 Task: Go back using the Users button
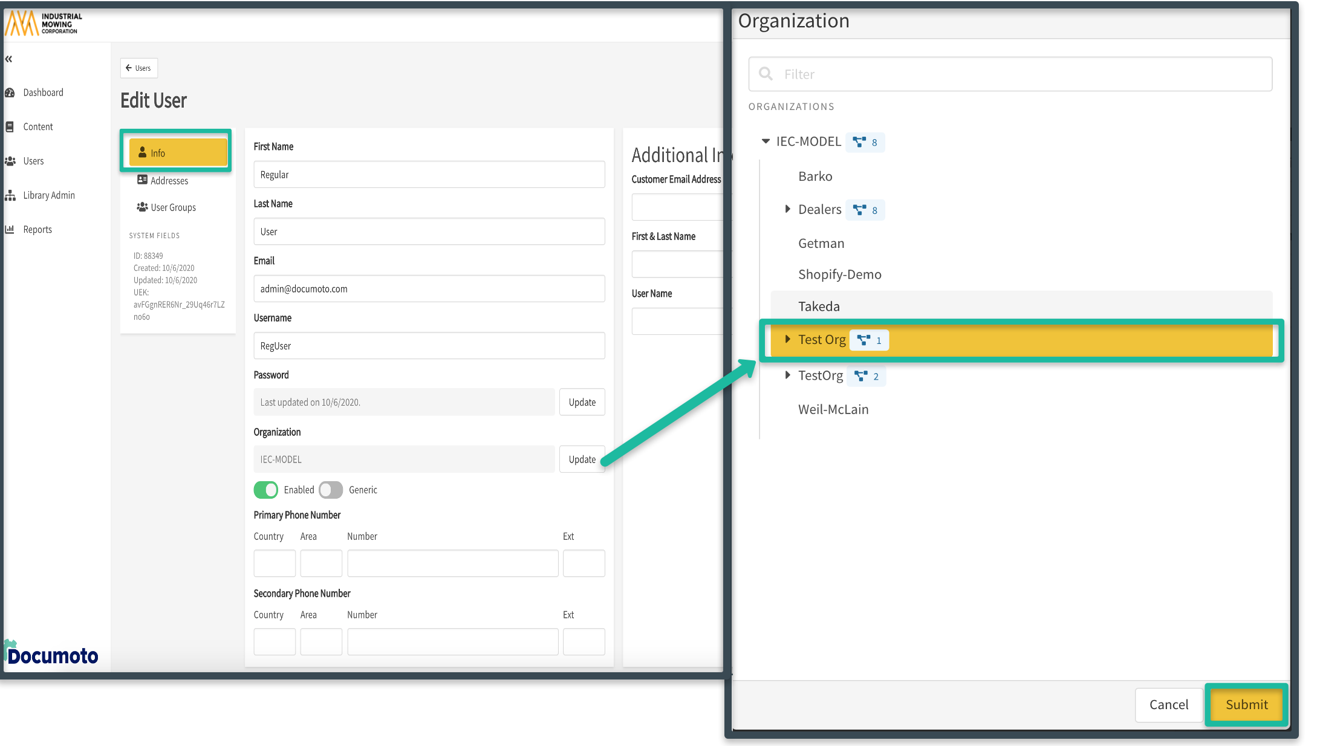pos(139,68)
